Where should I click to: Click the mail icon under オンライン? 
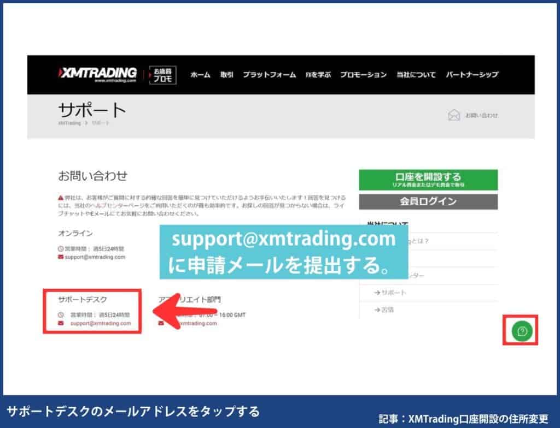tap(61, 257)
